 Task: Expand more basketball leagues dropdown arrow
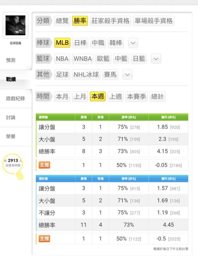[x=156, y=59]
